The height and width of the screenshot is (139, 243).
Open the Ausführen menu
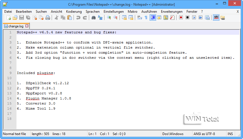[x=149, y=12]
